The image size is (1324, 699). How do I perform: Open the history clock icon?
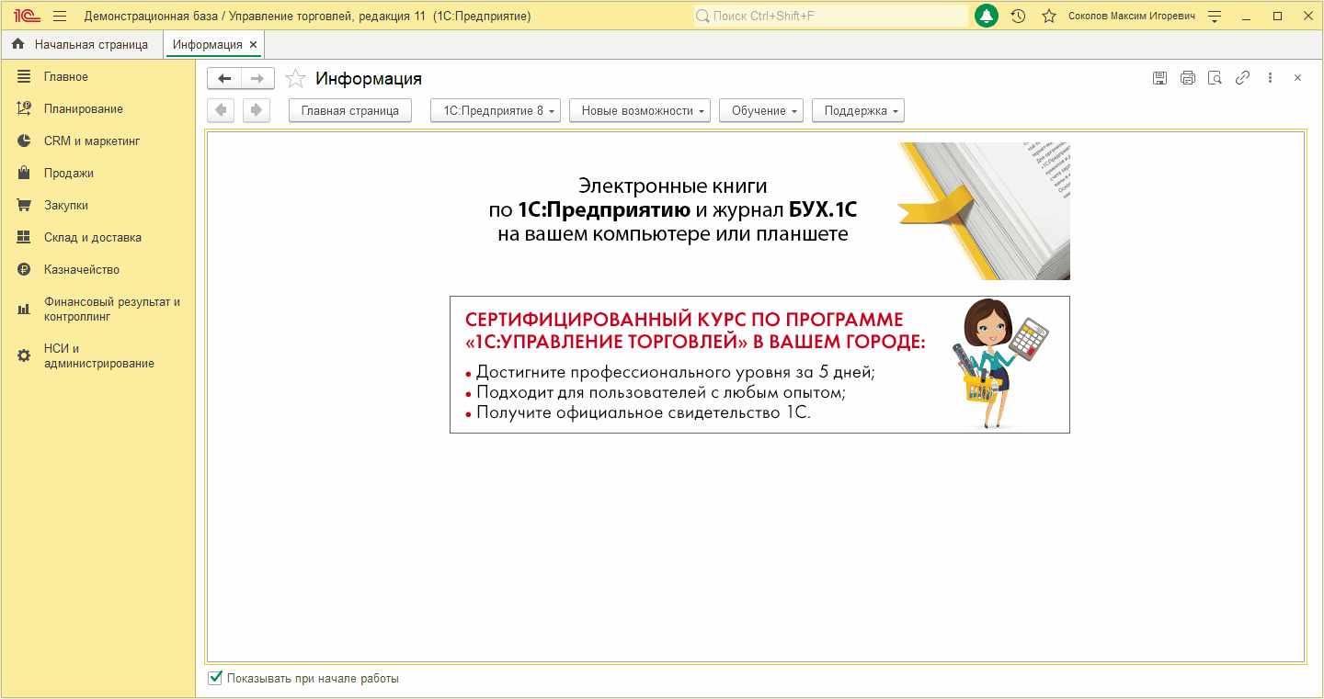(1018, 17)
